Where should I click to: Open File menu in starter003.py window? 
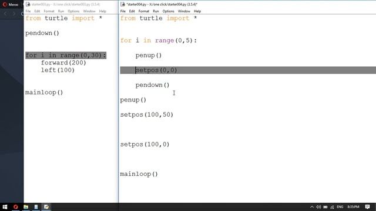tap(28, 11)
